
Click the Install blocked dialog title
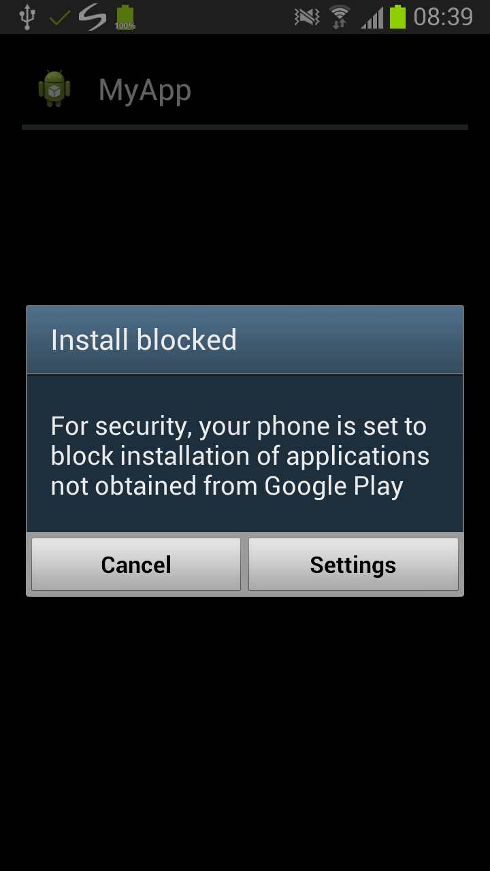coord(144,340)
